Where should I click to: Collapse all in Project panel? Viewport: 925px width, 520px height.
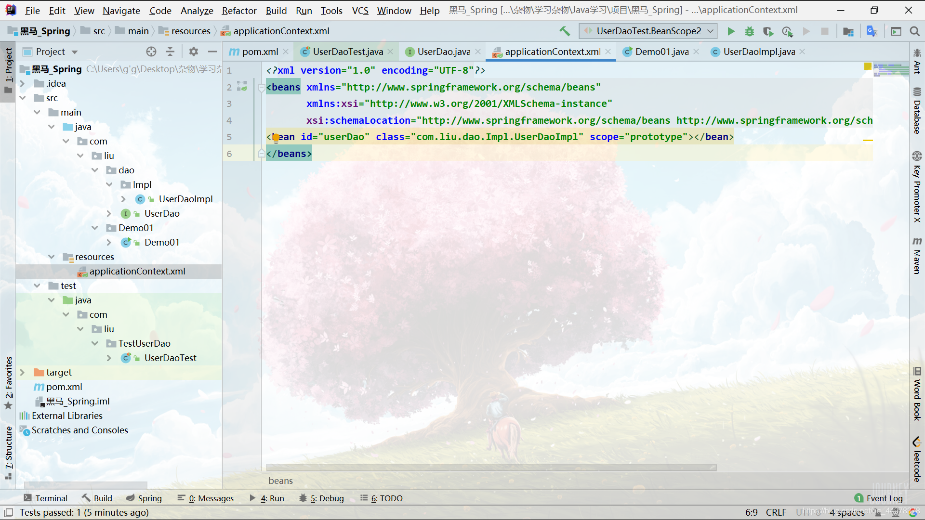tap(170, 52)
